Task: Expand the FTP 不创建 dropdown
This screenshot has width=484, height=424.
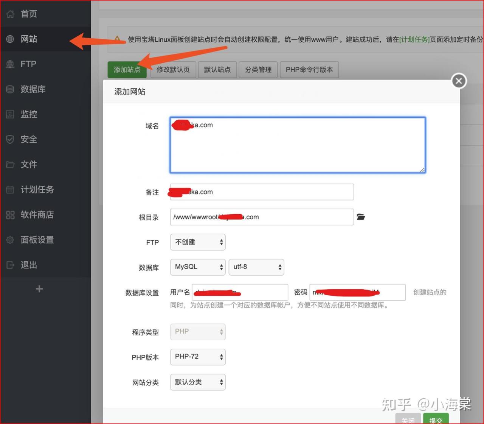Action: [x=198, y=242]
